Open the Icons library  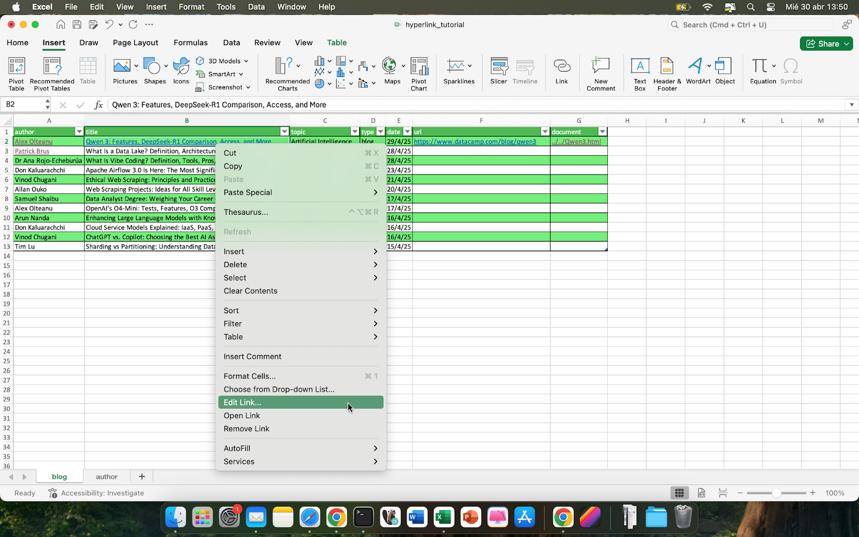coord(181,71)
